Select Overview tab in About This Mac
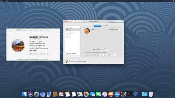Viewport: 175px width, 98px height. tap(19, 30)
